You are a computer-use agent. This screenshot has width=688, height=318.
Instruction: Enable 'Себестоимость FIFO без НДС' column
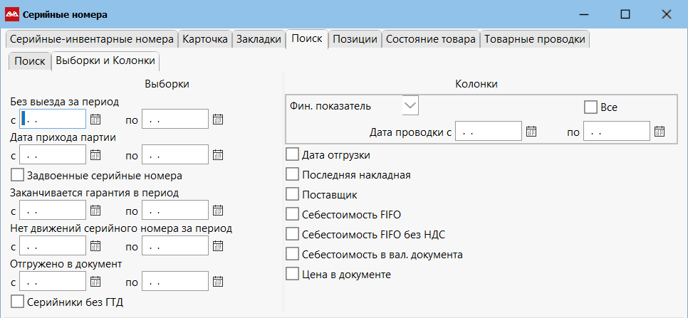(x=292, y=233)
